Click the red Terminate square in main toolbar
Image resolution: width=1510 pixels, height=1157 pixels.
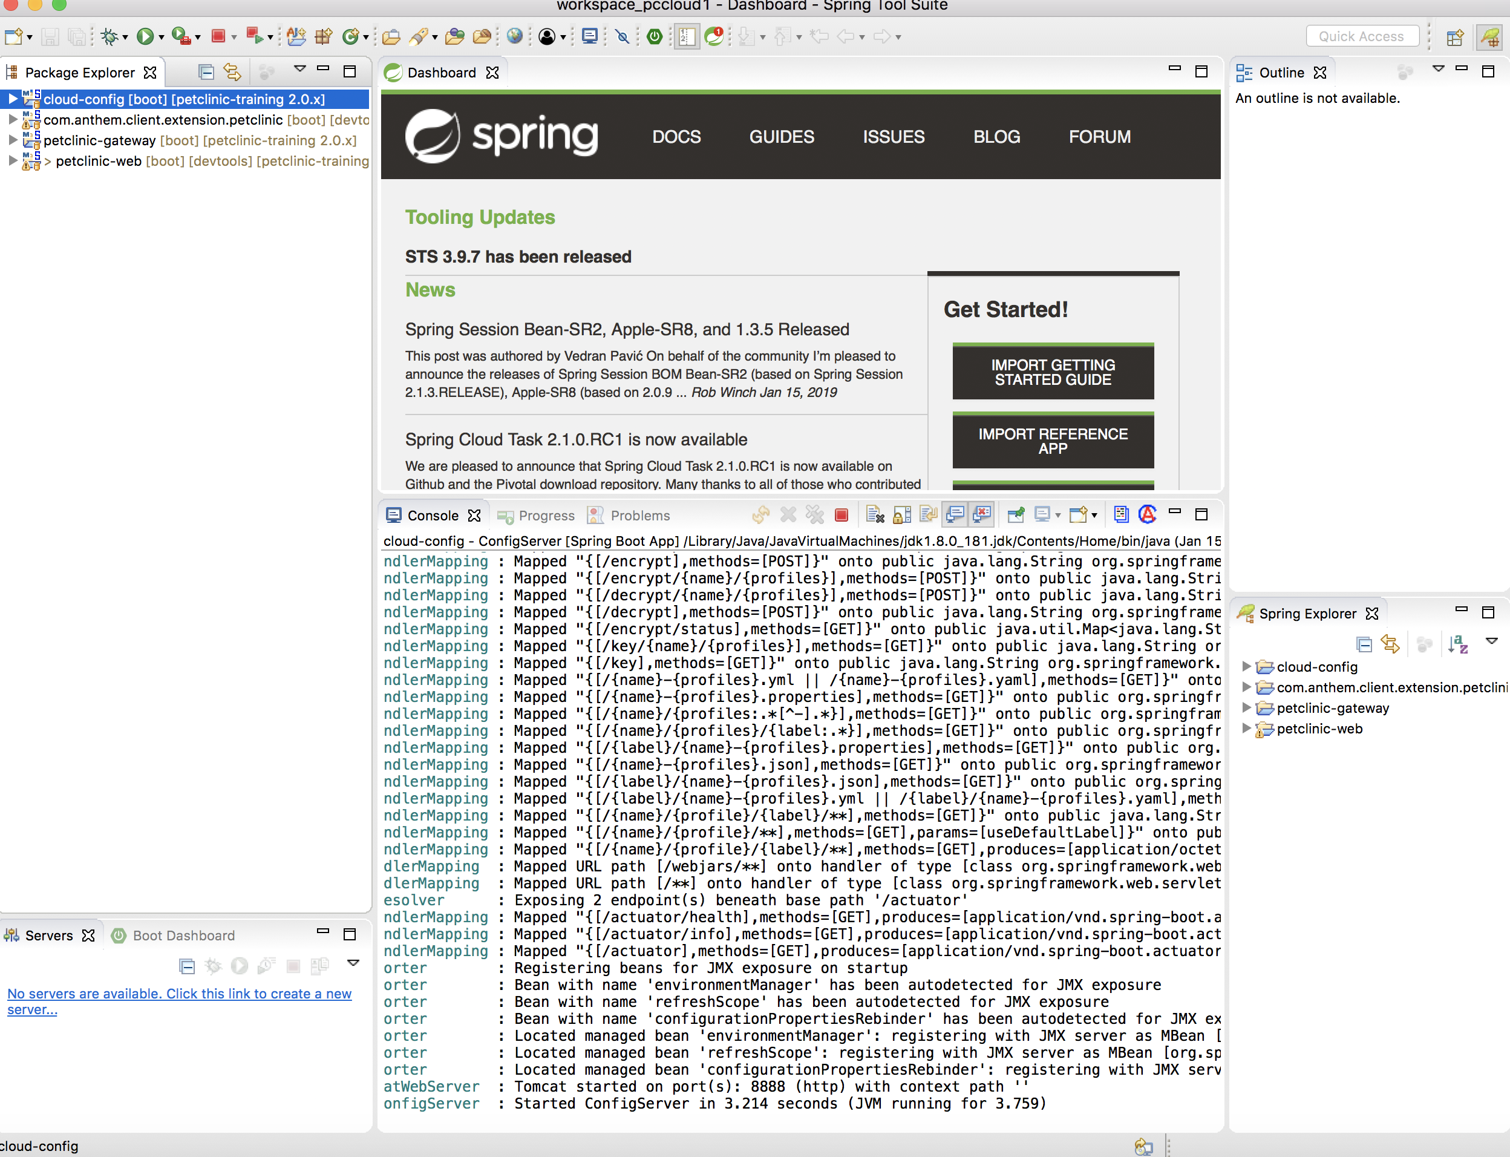coord(218,36)
